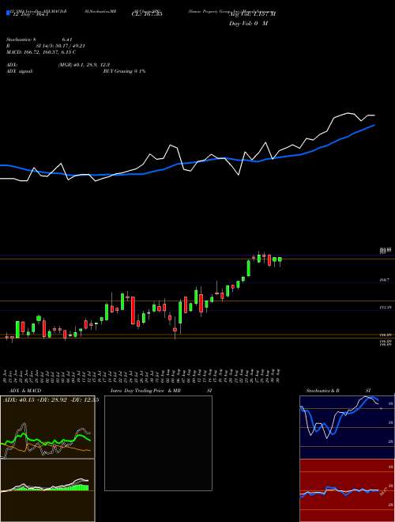
Task: Click the "ADX signal:" label
Action: (20, 71)
